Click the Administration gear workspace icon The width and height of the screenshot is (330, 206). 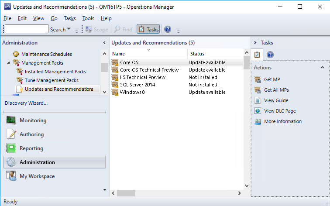[x=11, y=162]
